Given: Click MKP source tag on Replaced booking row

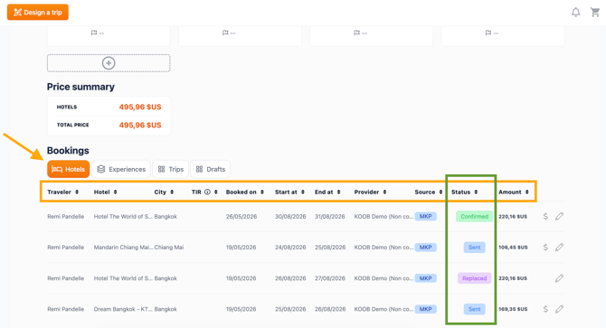Looking at the screenshot, I should (425, 278).
